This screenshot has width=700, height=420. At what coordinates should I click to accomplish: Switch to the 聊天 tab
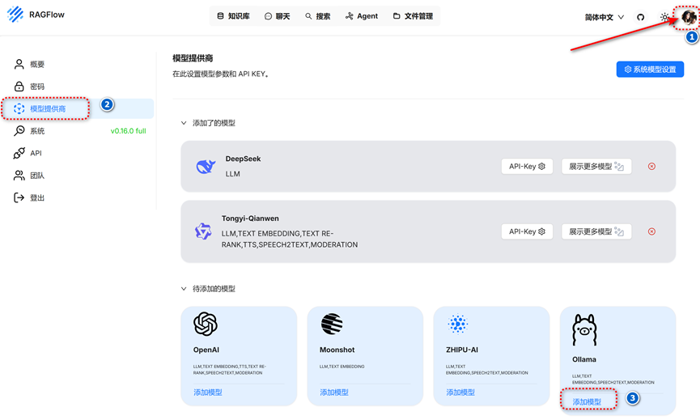pyautogui.click(x=277, y=16)
